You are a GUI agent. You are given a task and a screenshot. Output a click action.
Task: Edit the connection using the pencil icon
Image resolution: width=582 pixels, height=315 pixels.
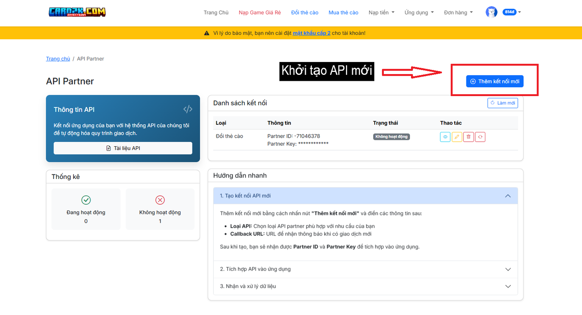point(457,137)
